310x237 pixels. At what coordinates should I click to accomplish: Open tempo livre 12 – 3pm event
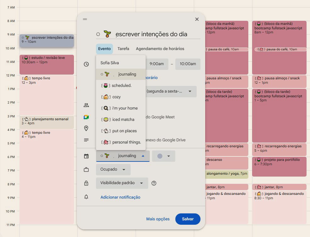coord(47,95)
